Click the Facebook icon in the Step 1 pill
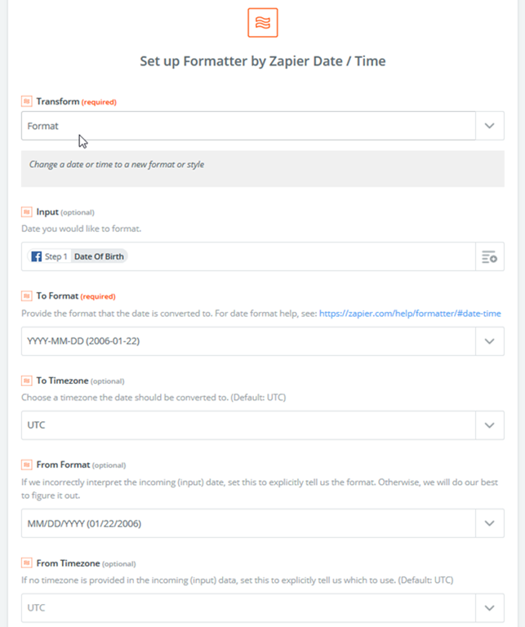525x627 pixels. click(36, 256)
